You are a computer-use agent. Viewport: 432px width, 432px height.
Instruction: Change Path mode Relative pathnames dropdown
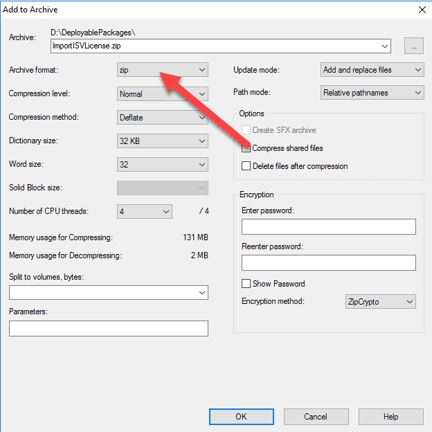pos(372,93)
